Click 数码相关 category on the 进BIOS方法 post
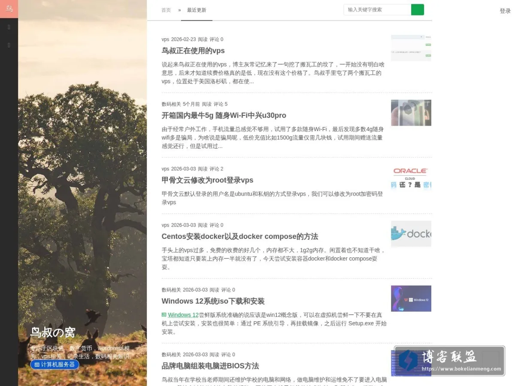This screenshot has height=386, width=515. click(171, 355)
